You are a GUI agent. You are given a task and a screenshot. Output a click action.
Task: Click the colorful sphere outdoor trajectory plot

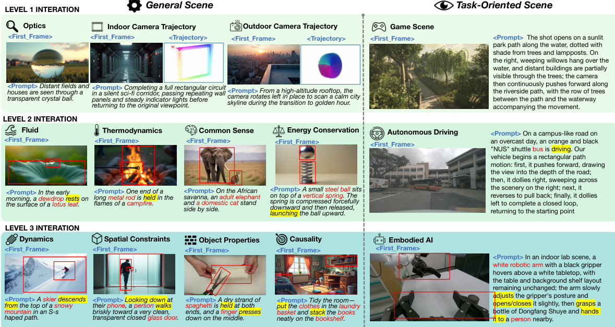tap(330, 64)
